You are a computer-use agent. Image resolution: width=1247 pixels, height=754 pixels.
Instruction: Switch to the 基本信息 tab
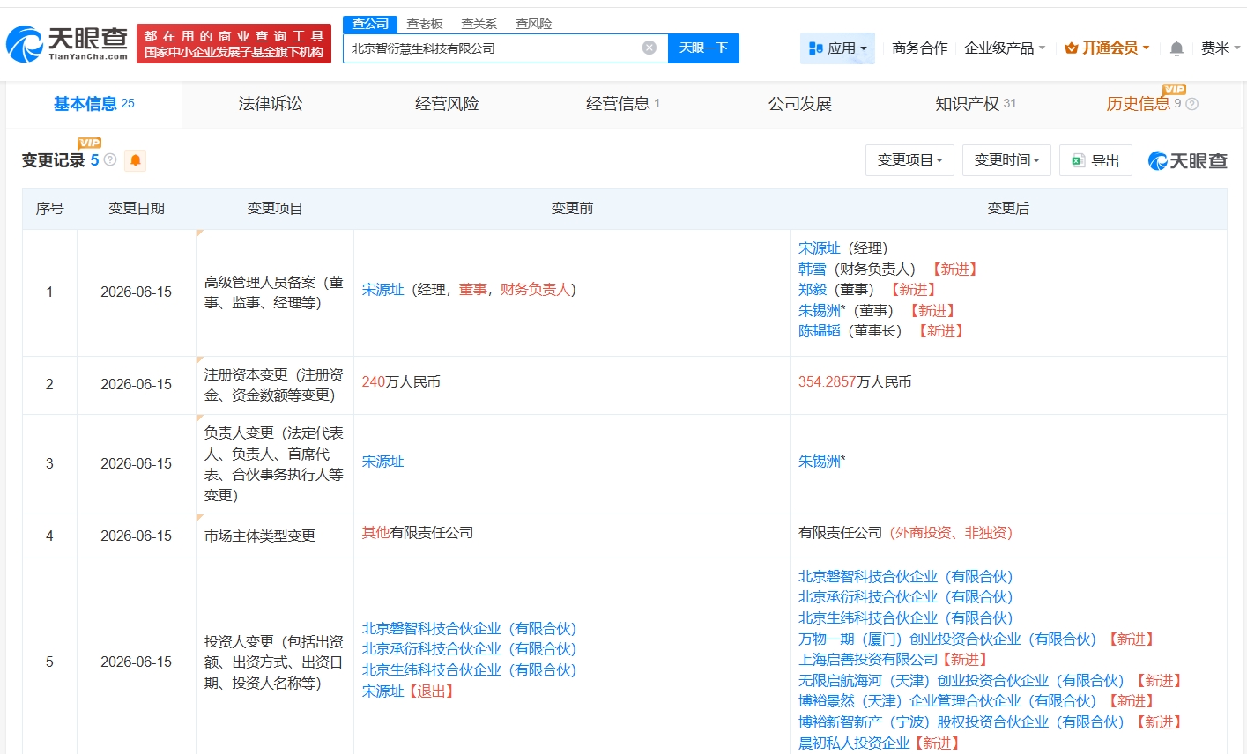[x=94, y=104]
